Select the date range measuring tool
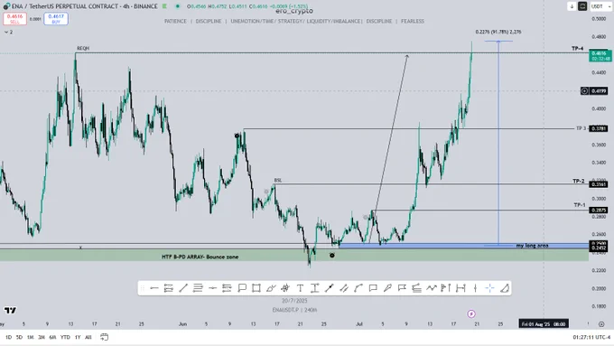 [460, 288]
